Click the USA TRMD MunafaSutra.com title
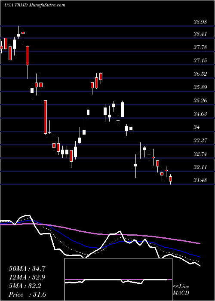The width and height of the screenshot is (215, 301). [34, 5]
